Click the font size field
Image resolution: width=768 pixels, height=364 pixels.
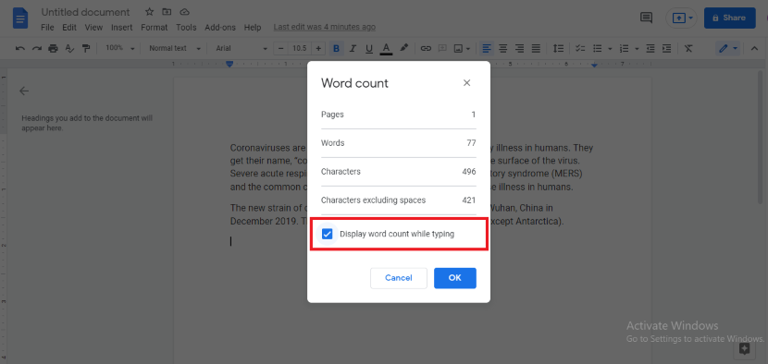300,48
